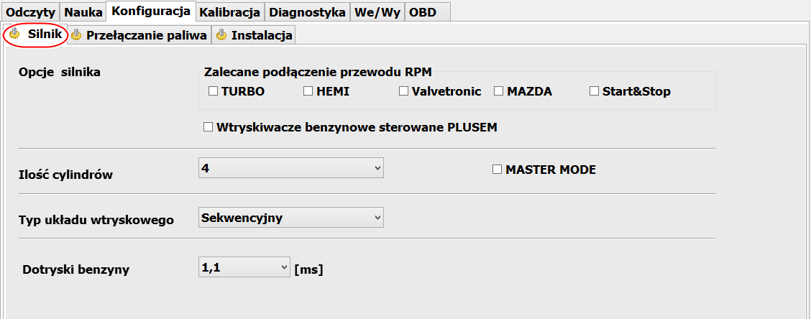This screenshot has width=811, height=319.
Task: Switch to the Odczyty tab
Action: [x=30, y=12]
